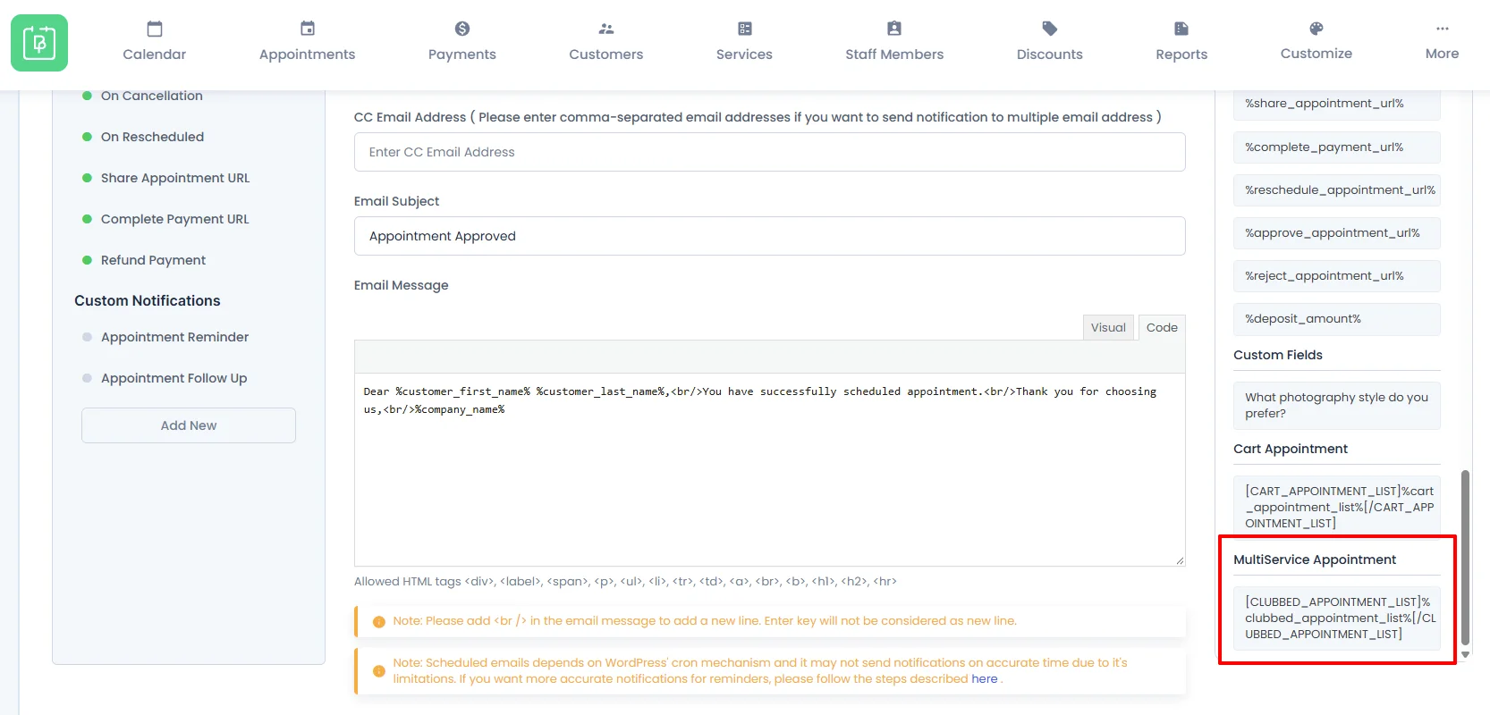1490x715 pixels.
Task: Insert %complete_payment_url% placeholder
Action: pos(1337,147)
